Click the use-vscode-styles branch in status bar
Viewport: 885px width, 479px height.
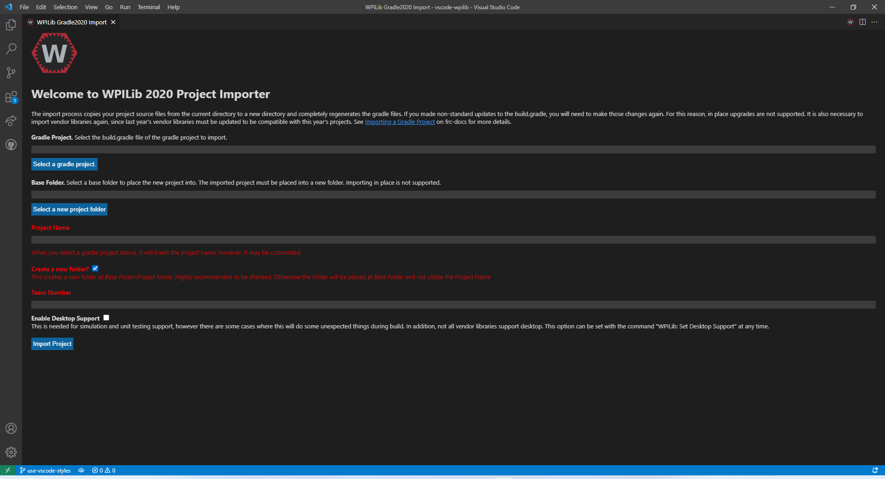pyautogui.click(x=45, y=470)
